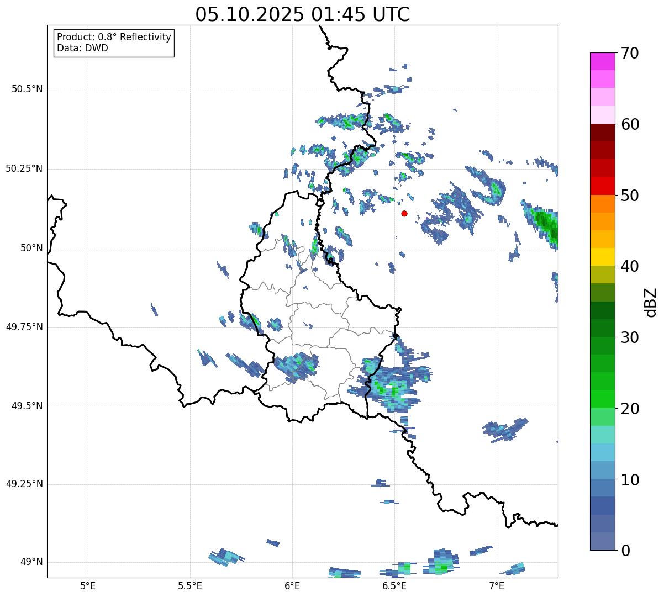Click the bright green colorbar segment at 20
The height and width of the screenshot is (597, 664).
(603, 399)
